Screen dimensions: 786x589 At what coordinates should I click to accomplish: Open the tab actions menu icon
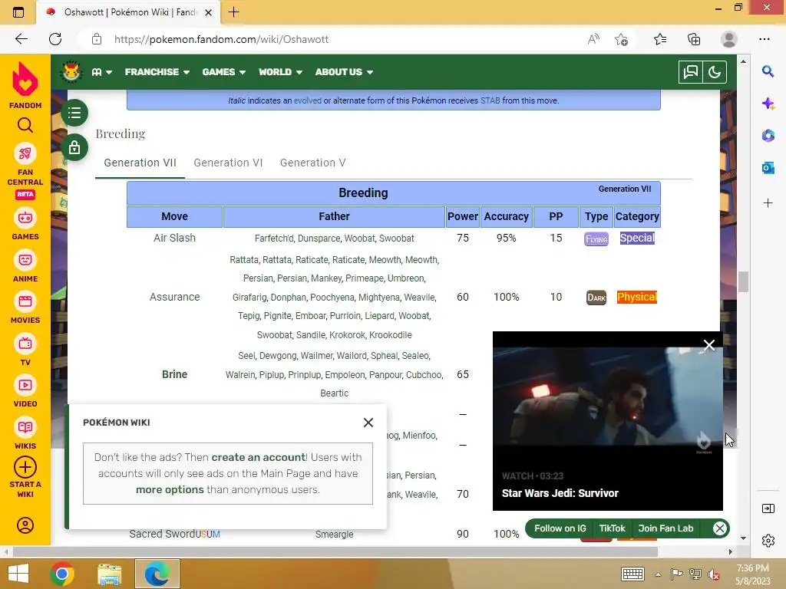(x=18, y=12)
